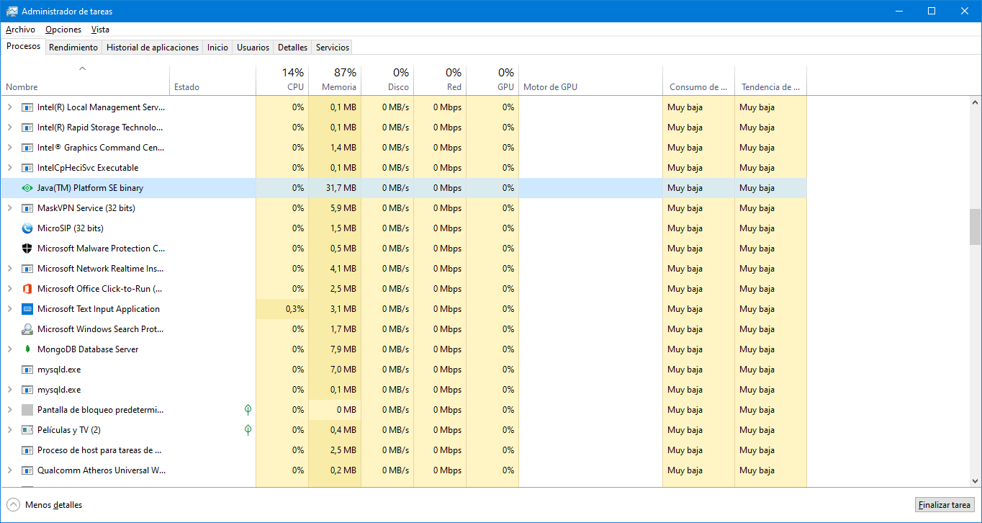This screenshot has height=523, width=982.
Task: Sort by the Estado column header
Action: [213, 80]
